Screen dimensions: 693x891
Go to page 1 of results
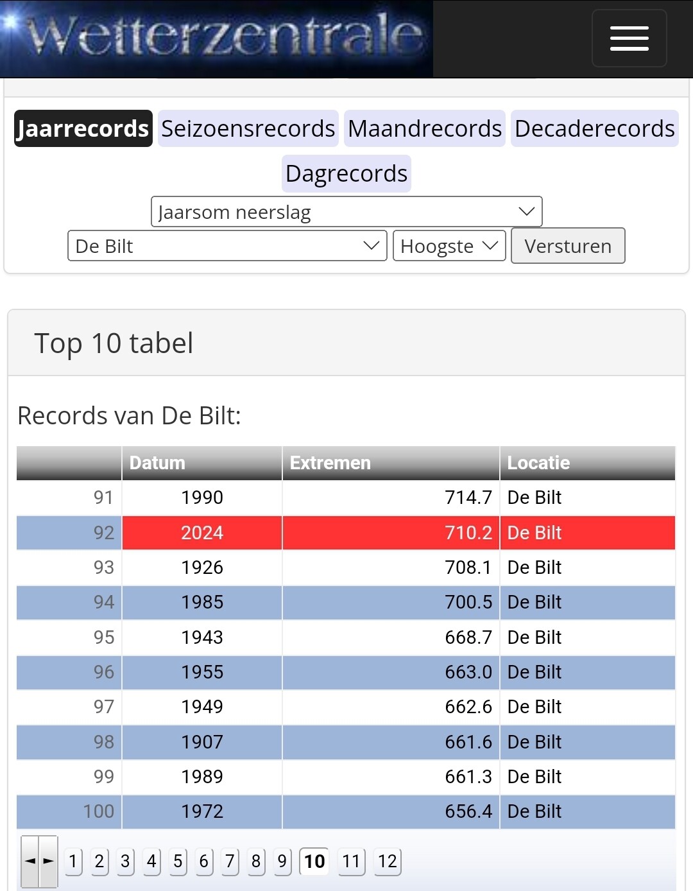coord(73,861)
